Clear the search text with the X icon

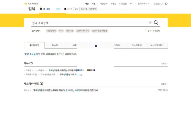tap(150, 22)
